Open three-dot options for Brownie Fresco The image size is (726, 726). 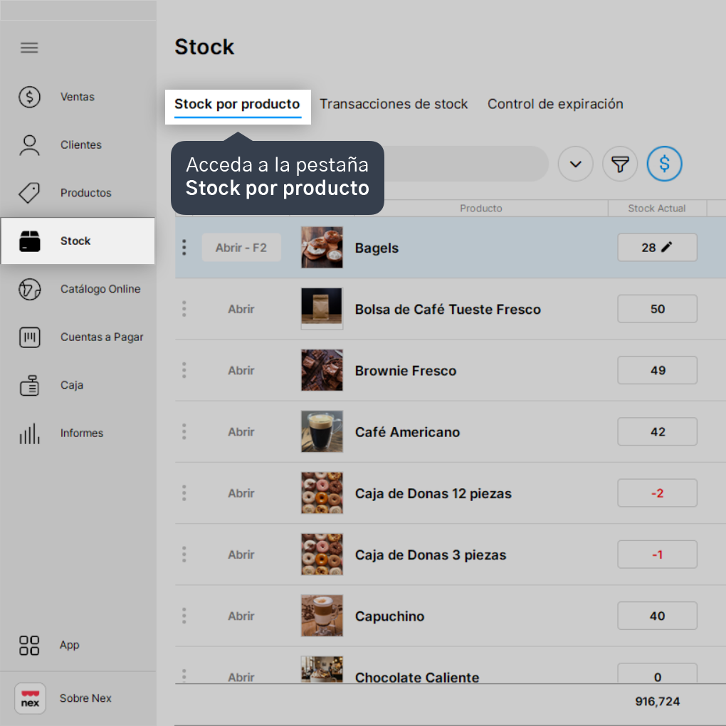184,370
